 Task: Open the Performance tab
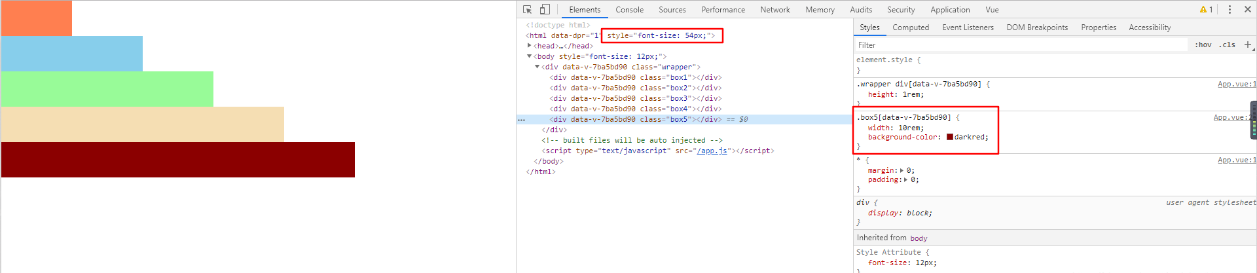pos(723,10)
